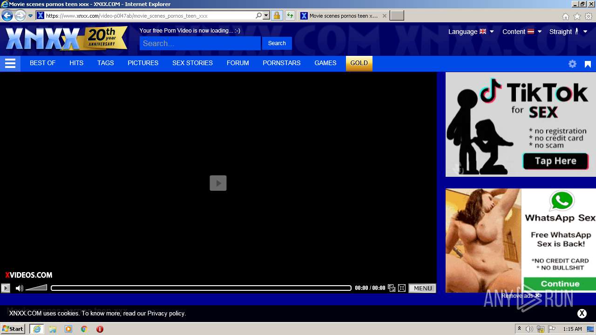
Task: Open the recent pages dropdown arrow
Action: (31, 16)
